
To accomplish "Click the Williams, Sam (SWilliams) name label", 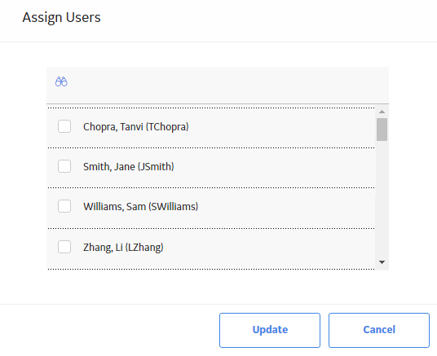I will 141,207.
